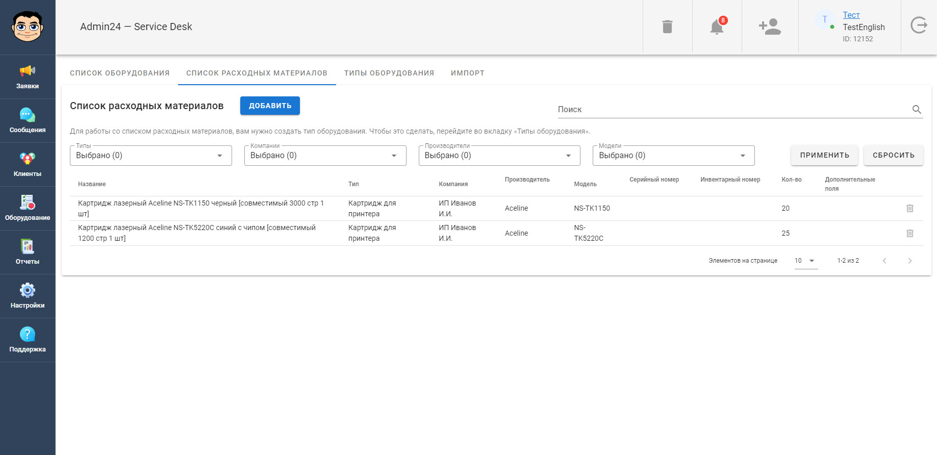Delete the NS-TK5220C cartridge row
This screenshot has width=937, height=455.
pyautogui.click(x=909, y=233)
